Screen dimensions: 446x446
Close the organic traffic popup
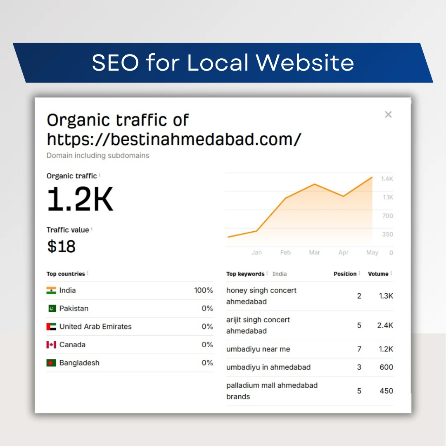(x=388, y=114)
